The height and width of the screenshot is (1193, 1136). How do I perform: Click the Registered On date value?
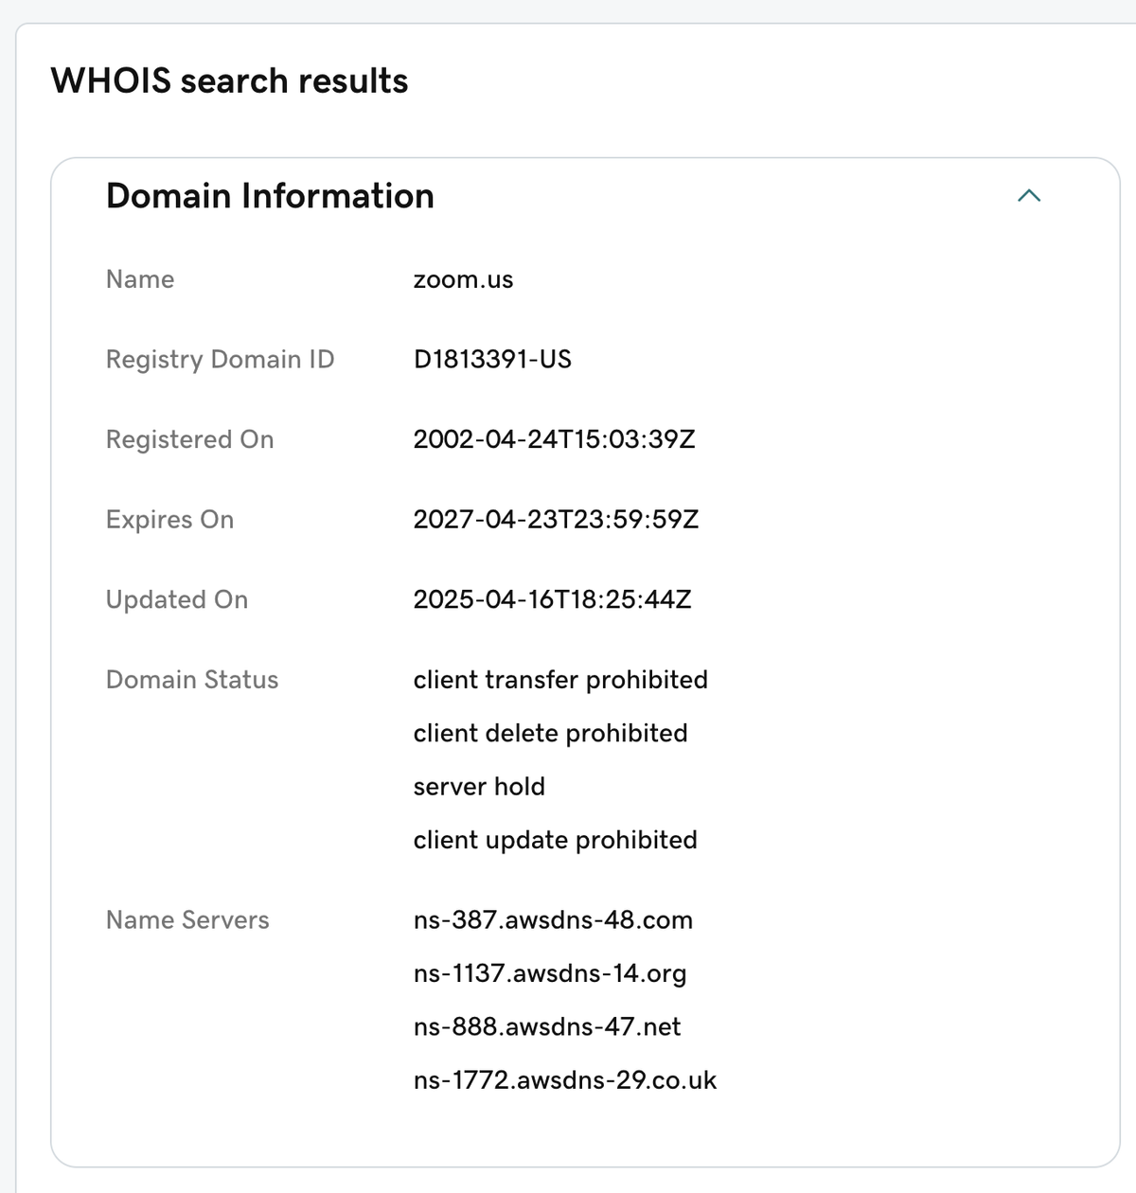[x=557, y=438]
